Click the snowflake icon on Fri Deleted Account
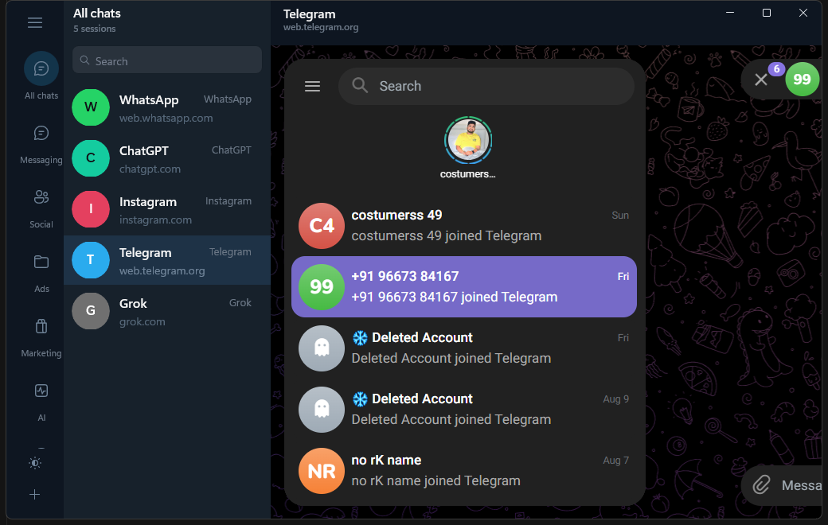This screenshot has height=525, width=828. click(x=360, y=338)
